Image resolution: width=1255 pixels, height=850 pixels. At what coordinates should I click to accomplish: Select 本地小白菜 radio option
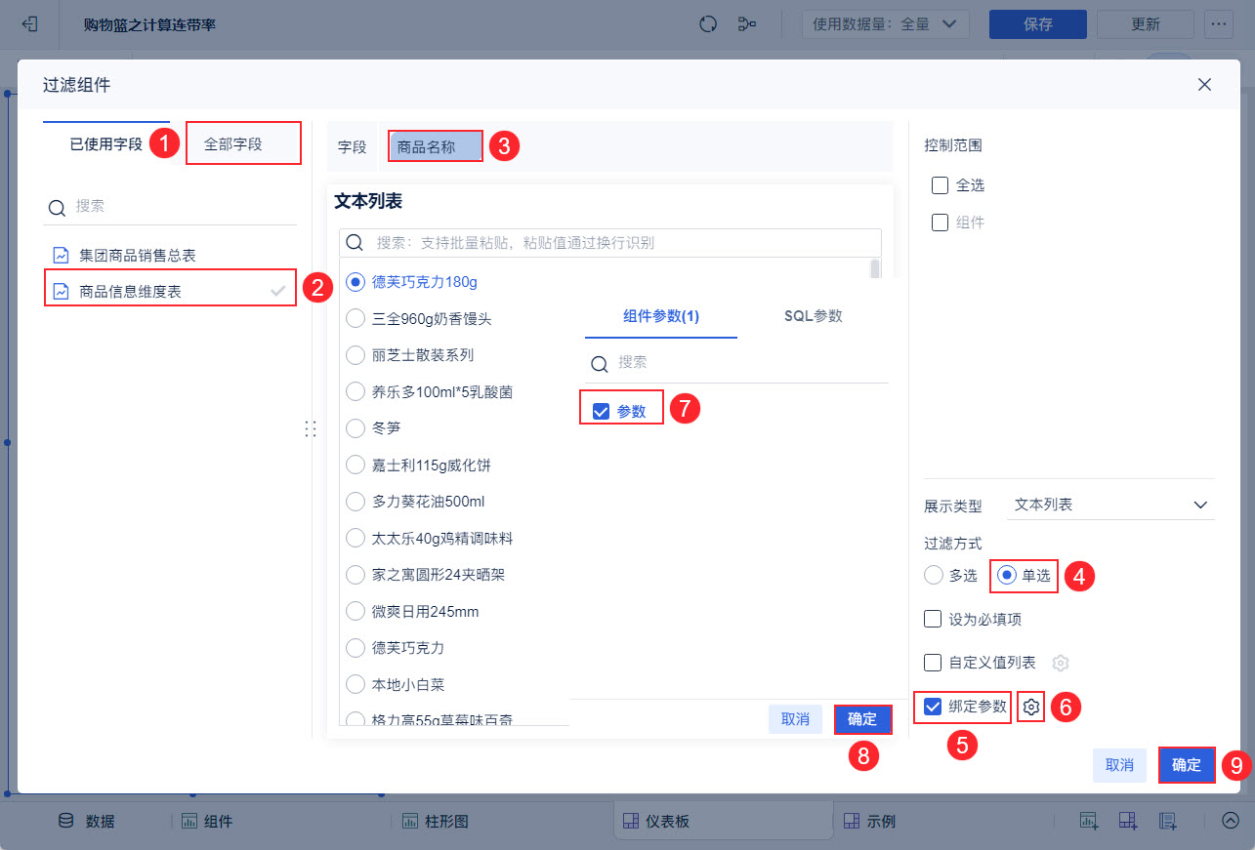click(356, 684)
